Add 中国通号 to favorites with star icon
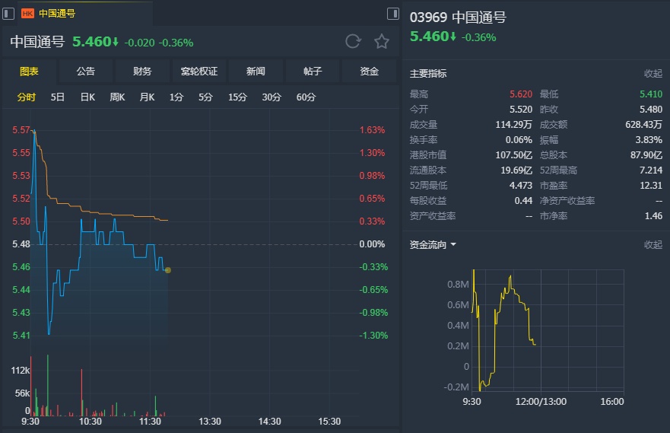 (382, 42)
